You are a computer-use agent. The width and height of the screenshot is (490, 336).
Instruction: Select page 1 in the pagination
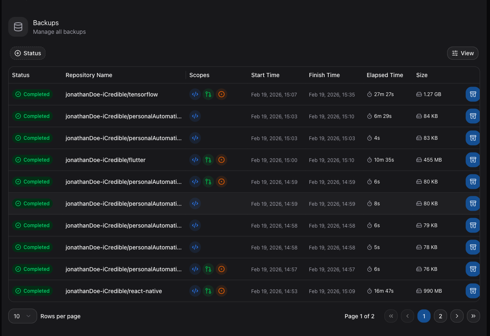point(424,316)
